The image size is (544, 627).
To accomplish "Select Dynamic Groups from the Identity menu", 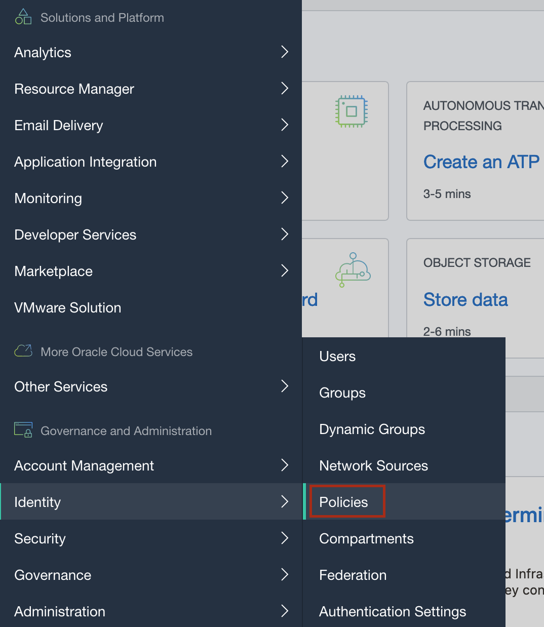I will click(372, 429).
